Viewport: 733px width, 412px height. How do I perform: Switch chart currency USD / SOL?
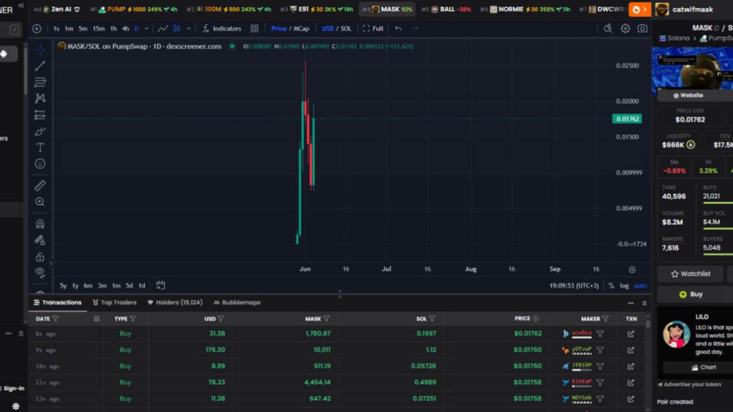coord(336,28)
